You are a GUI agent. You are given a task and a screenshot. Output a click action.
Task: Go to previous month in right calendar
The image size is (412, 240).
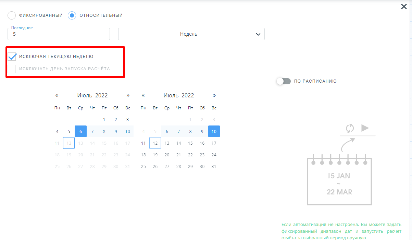click(x=143, y=95)
